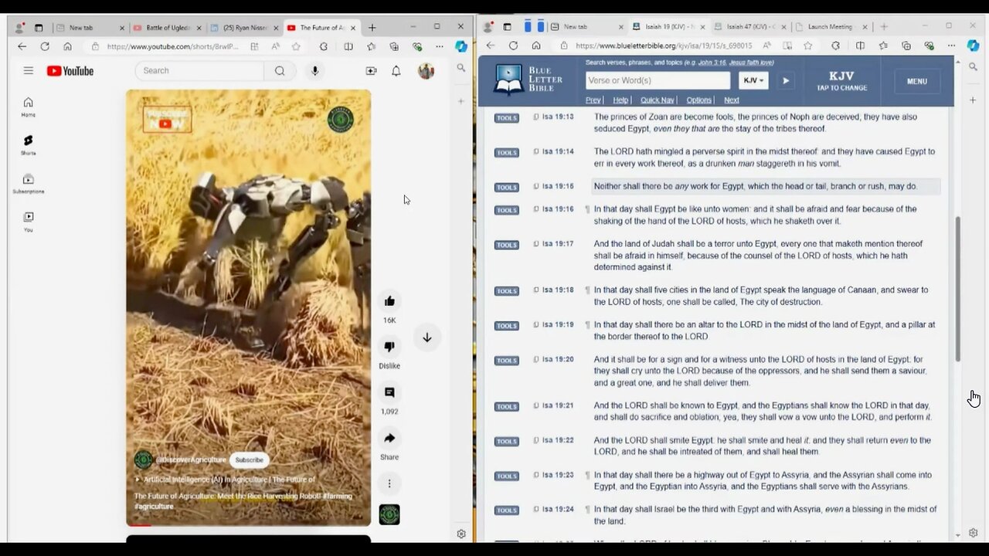Open the You section in sidebar
Image resolution: width=989 pixels, height=556 pixels.
pyautogui.click(x=28, y=222)
